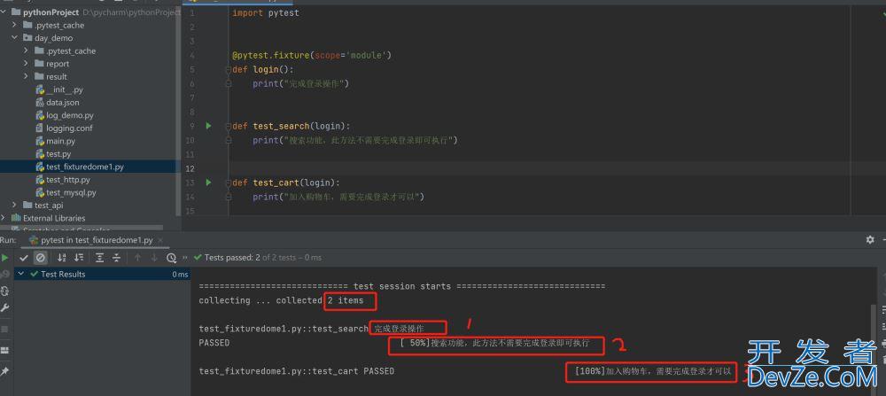Screen dimensions: 886x396
Task: Open __init__.py in project tree
Action: (65, 89)
